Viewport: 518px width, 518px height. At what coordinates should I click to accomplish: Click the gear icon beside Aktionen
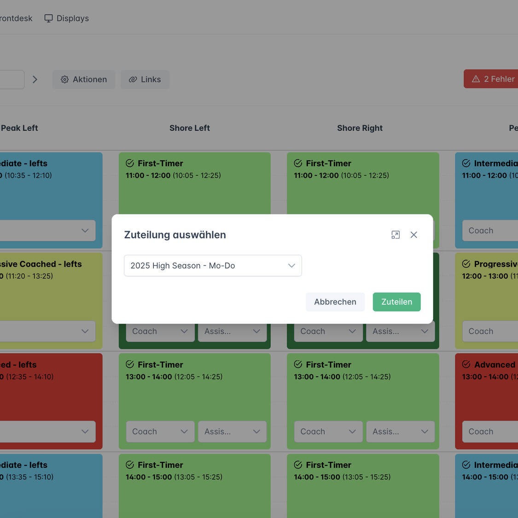[x=65, y=80]
